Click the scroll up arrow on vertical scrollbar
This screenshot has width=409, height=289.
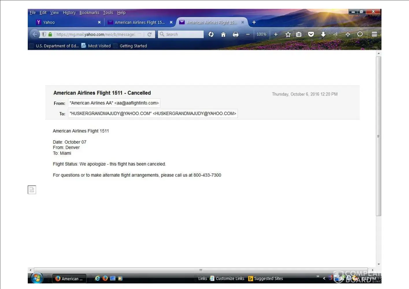tap(379, 53)
